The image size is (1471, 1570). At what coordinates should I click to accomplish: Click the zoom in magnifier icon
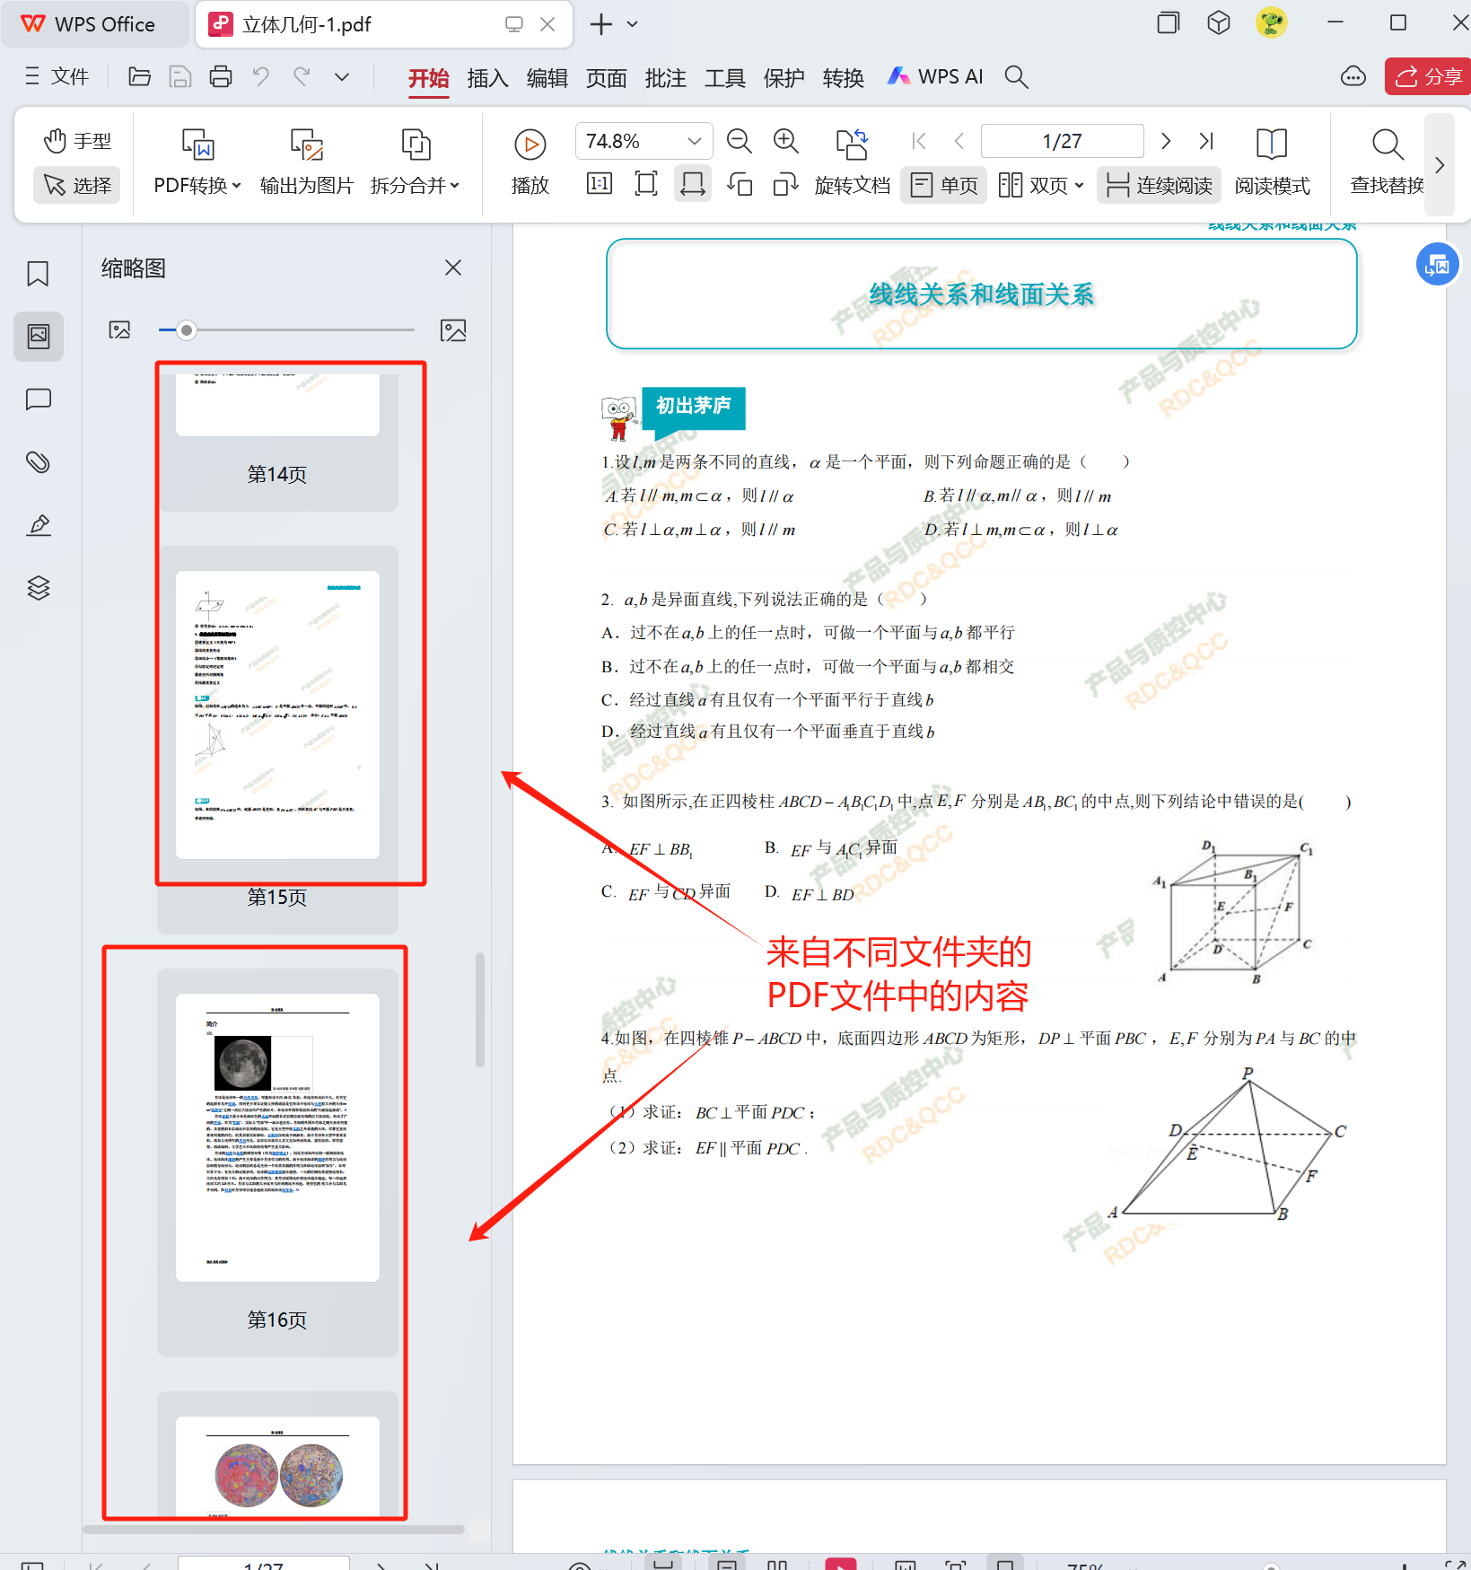coord(786,141)
